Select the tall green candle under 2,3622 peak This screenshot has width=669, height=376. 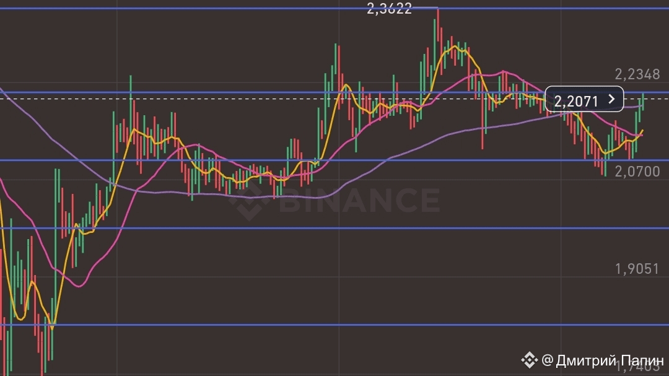[x=435, y=43]
